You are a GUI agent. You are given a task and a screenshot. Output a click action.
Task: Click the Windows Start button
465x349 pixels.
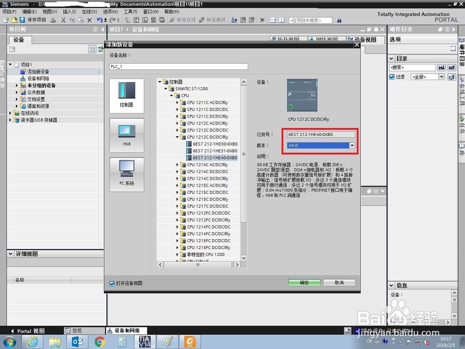[9, 342]
